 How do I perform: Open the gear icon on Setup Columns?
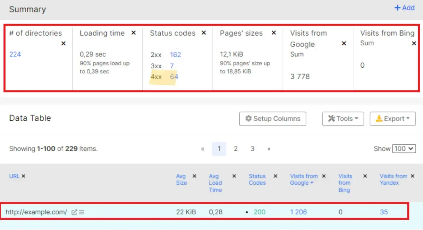[x=248, y=119]
